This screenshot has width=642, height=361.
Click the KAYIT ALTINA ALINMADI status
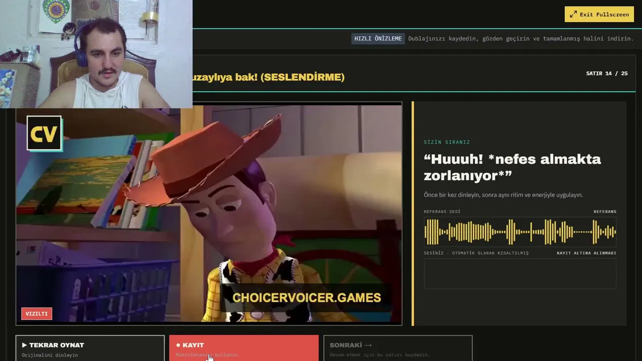[x=586, y=253]
